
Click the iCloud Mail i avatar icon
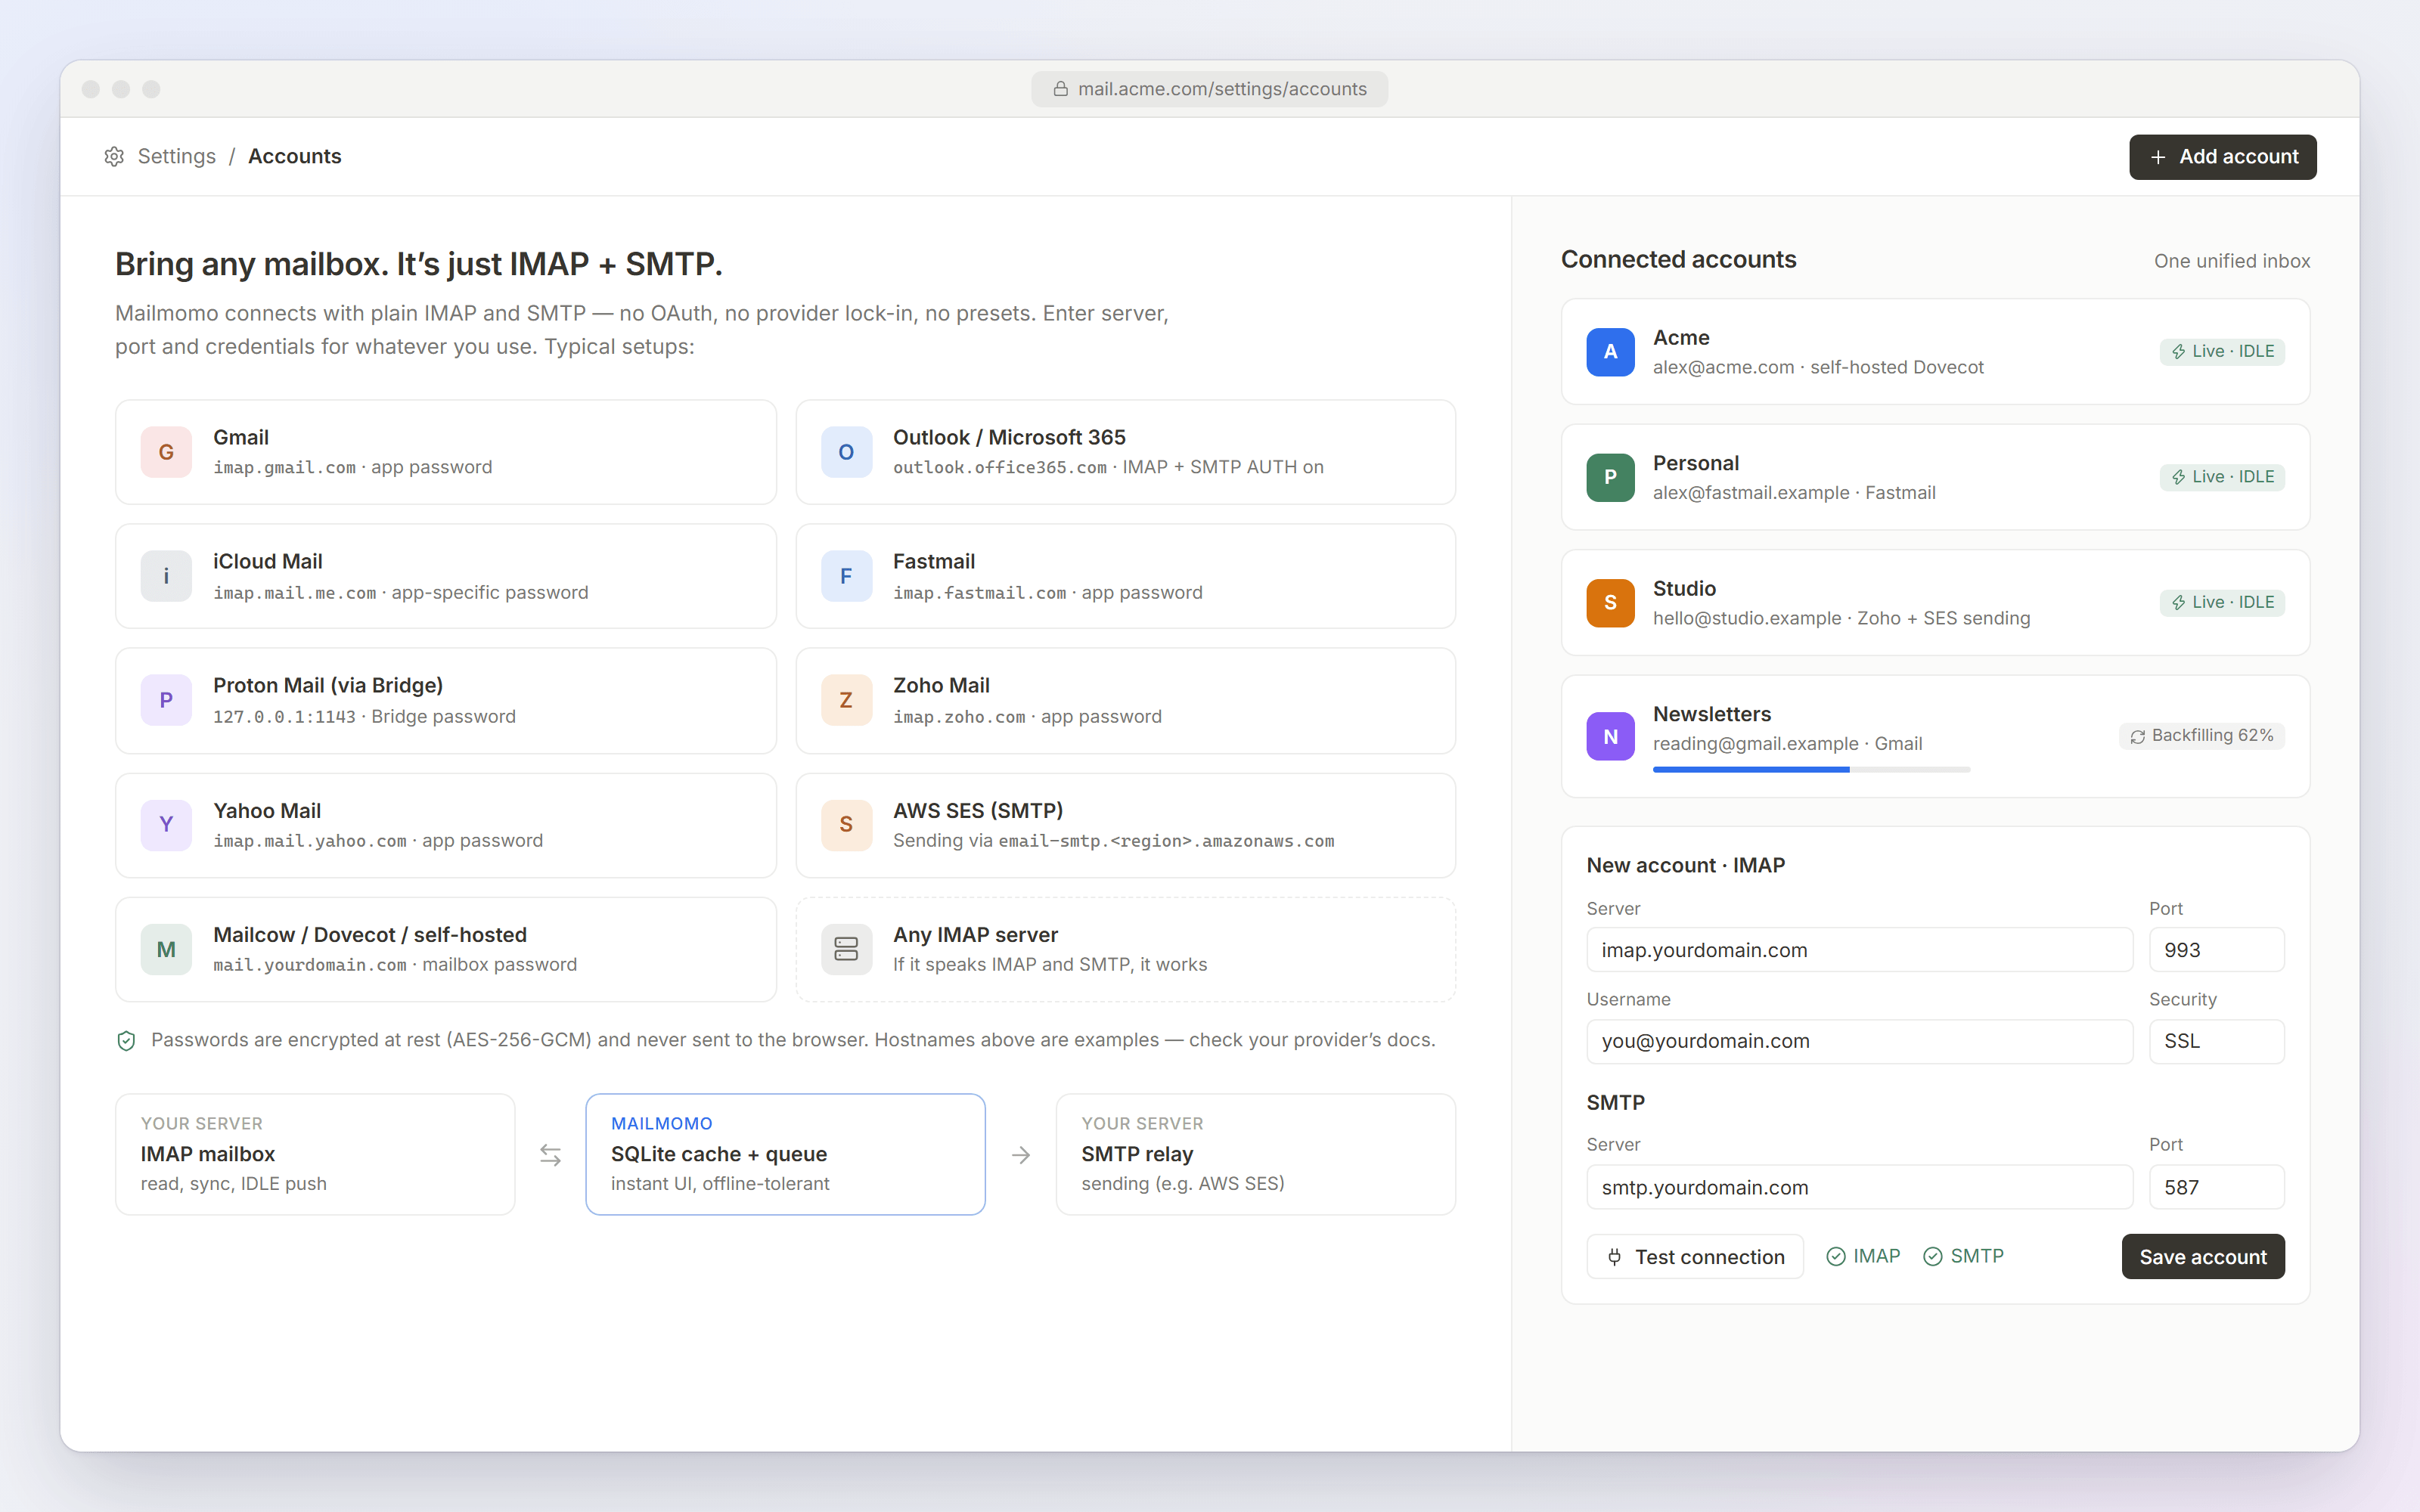point(166,576)
